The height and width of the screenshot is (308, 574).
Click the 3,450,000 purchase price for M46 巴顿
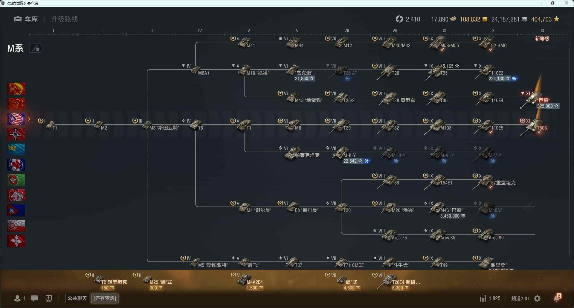[x=452, y=216]
